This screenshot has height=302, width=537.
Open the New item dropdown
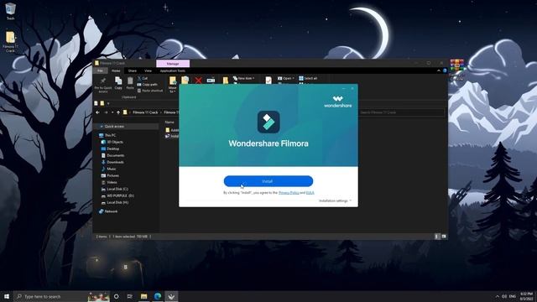(244, 78)
